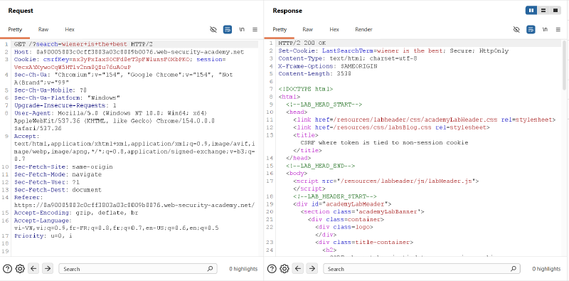This screenshot has height=281, width=569.
Task: Switch to Raw tab in Request panel
Action: (43, 29)
